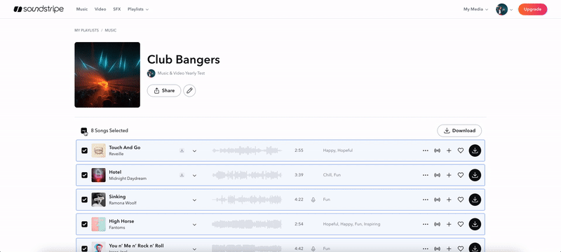
Task: Find similar songs to Sinking
Action: [x=437, y=200]
